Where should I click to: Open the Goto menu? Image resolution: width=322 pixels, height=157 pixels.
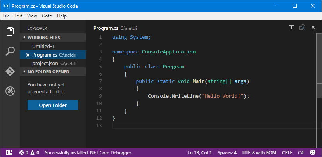click(47, 16)
